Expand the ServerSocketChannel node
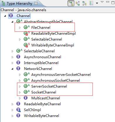This screenshot has height=122, width=115. coord(20,86)
